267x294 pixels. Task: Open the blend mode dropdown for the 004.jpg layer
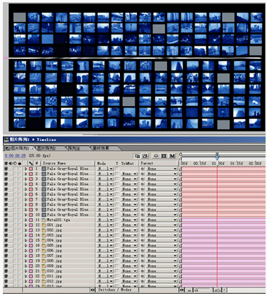[x=105, y=241]
